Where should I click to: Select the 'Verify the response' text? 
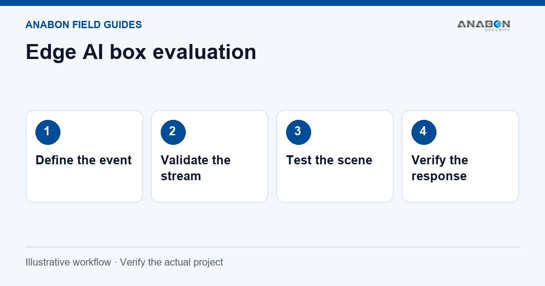pos(440,168)
